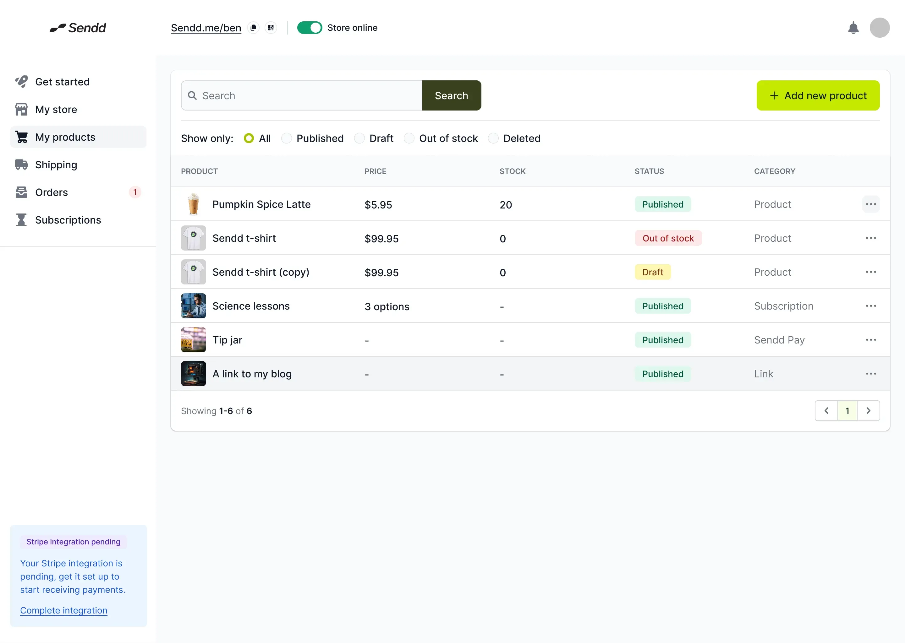This screenshot has height=643, width=905.
Task: Click the Sendd logo
Action: pyautogui.click(x=78, y=28)
